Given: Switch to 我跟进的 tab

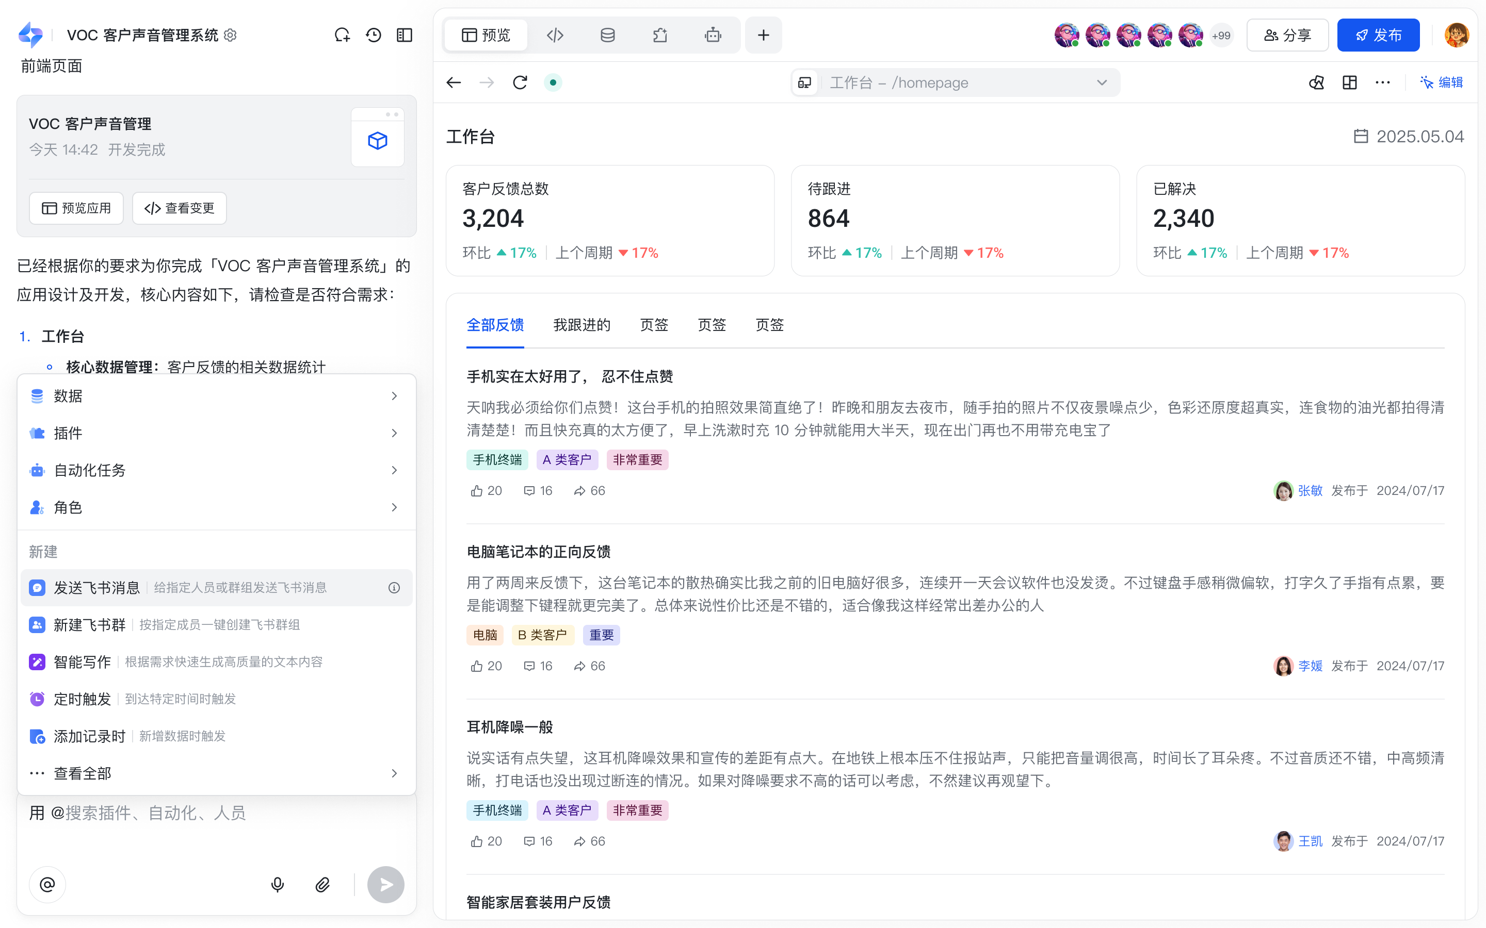Looking at the screenshot, I should coord(582,325).
